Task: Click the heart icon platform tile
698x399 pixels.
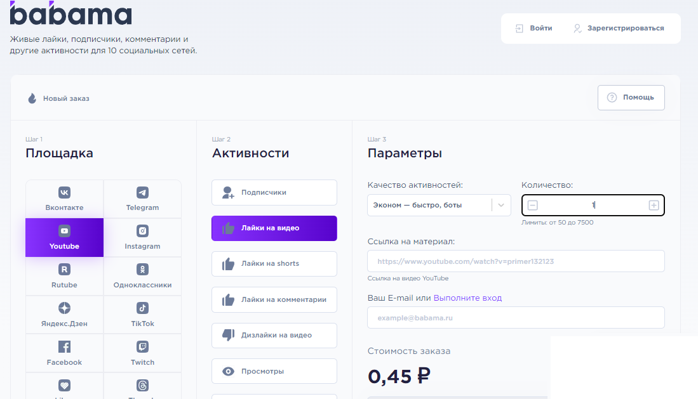Action: point(64,386)
